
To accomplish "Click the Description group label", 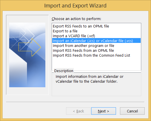I will tap(64, 71).
